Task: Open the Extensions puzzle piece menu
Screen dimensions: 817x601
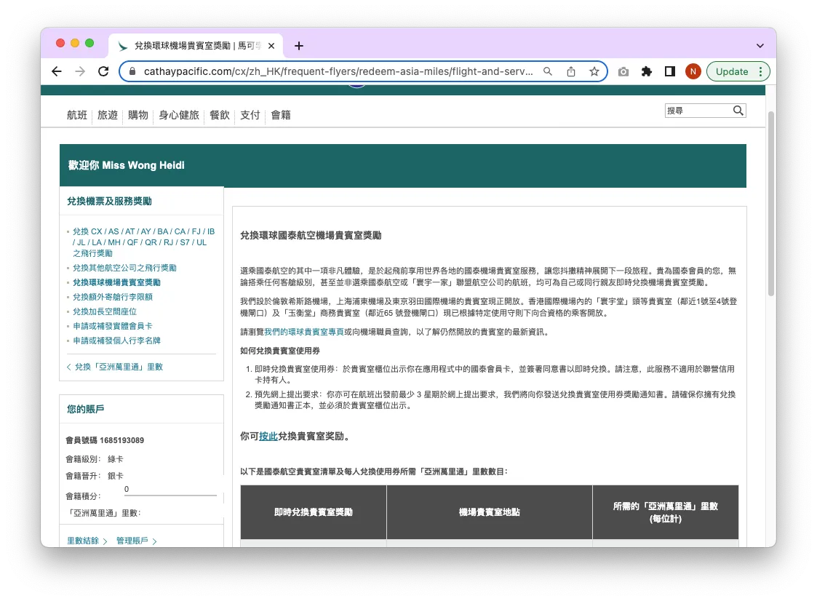Action: [647, 71]
